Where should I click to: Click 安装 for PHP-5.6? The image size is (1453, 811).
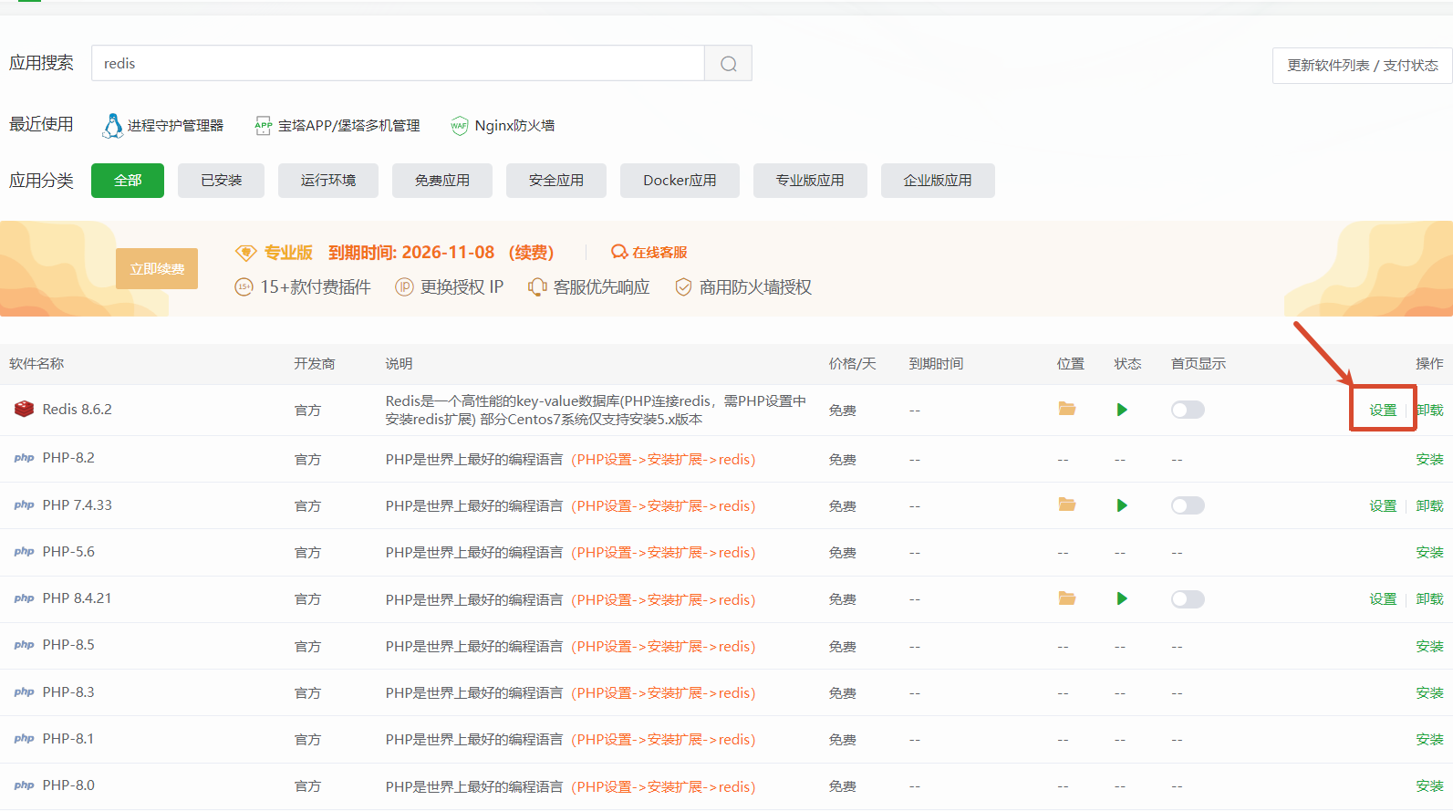1430,553
